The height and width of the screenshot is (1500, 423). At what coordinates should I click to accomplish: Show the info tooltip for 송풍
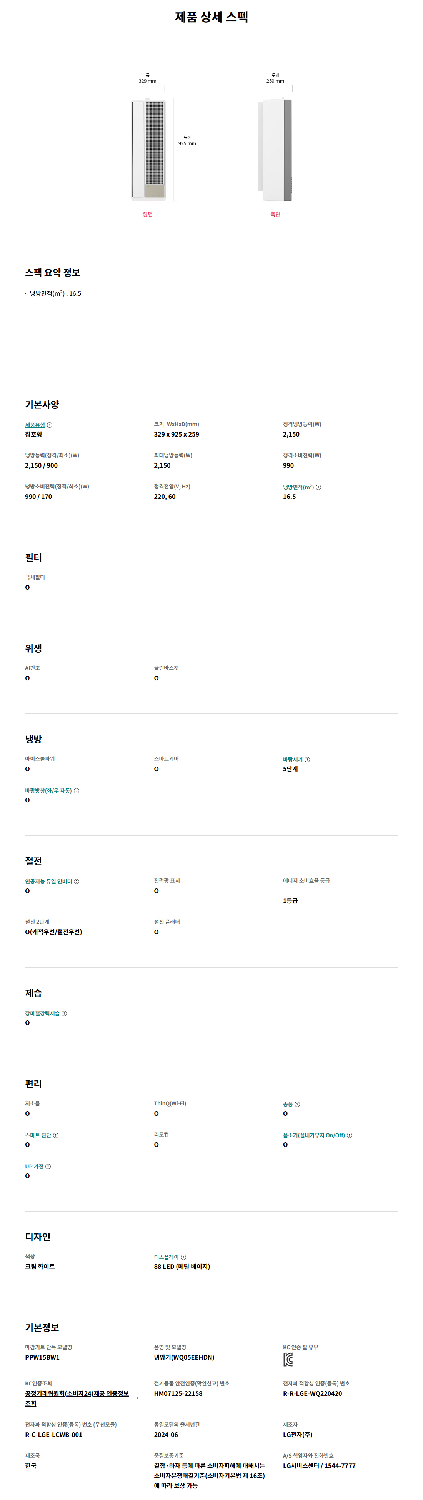point(297,1105)
